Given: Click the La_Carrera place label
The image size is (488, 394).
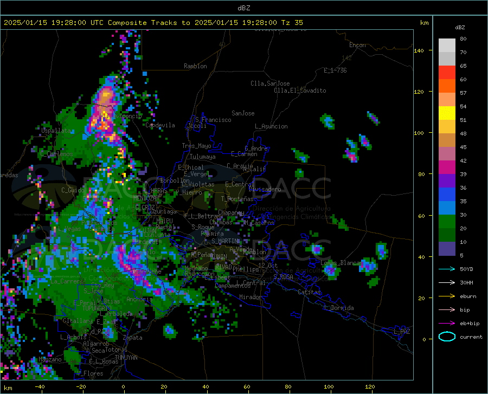Looking at the screenshot, I should [x=67, y=281].
